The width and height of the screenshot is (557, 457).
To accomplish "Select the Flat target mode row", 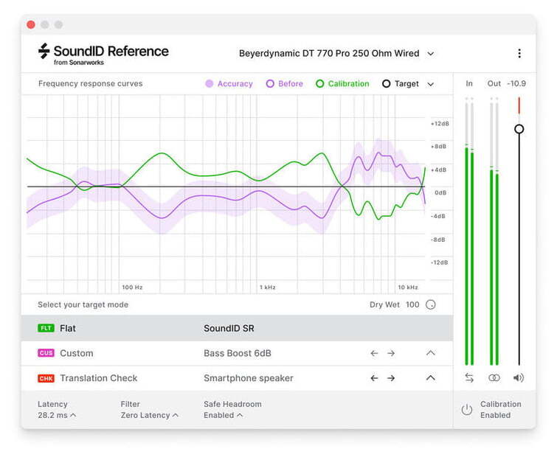I will [x=237, y=328].
